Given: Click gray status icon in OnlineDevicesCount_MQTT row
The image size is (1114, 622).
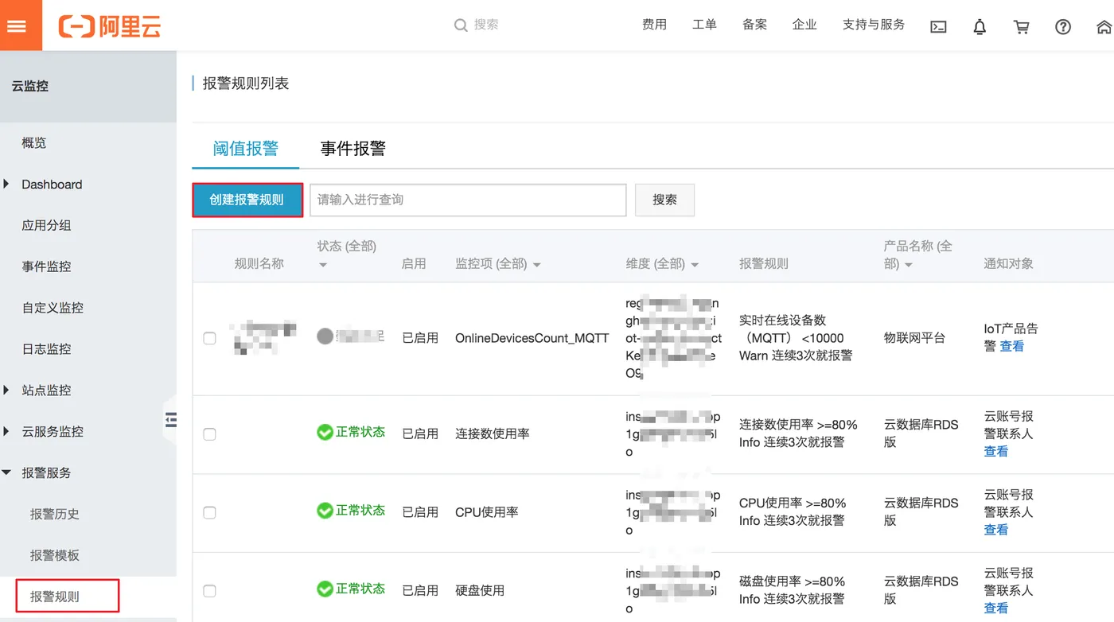Looking at the screenshot, I should (x=325, y=336).
